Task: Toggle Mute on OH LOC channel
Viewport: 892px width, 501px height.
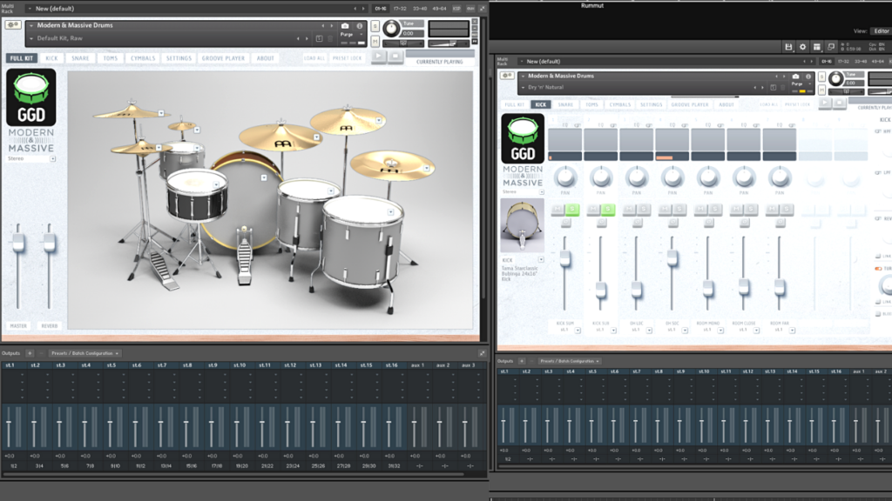Action: tap(629, 210)
